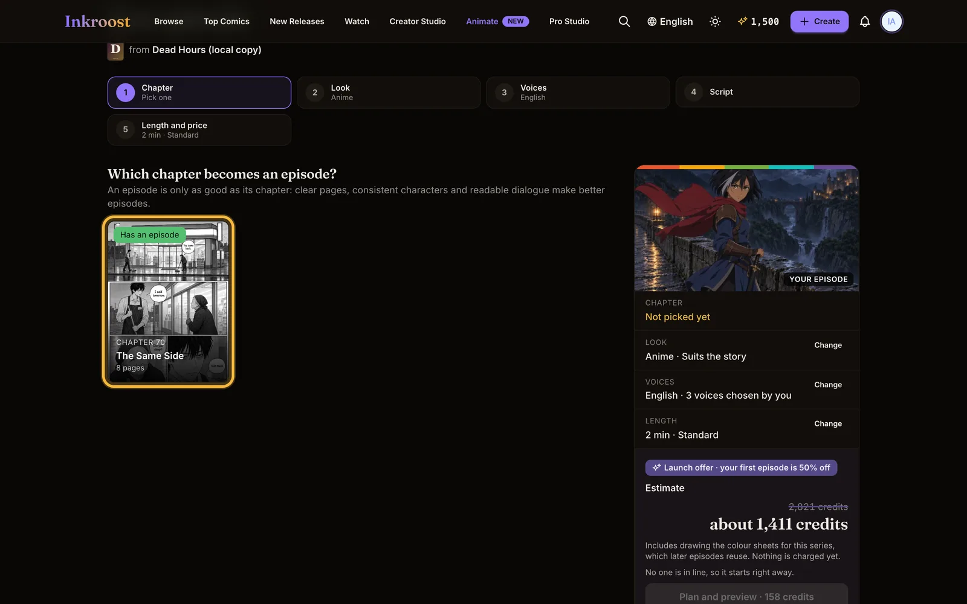Click the Inkroost logo
967x604 pixels.
point(97,22)
